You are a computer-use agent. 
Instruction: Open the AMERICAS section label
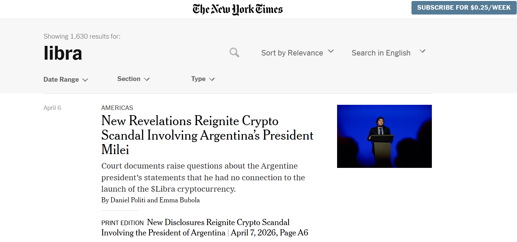point(117,108)
